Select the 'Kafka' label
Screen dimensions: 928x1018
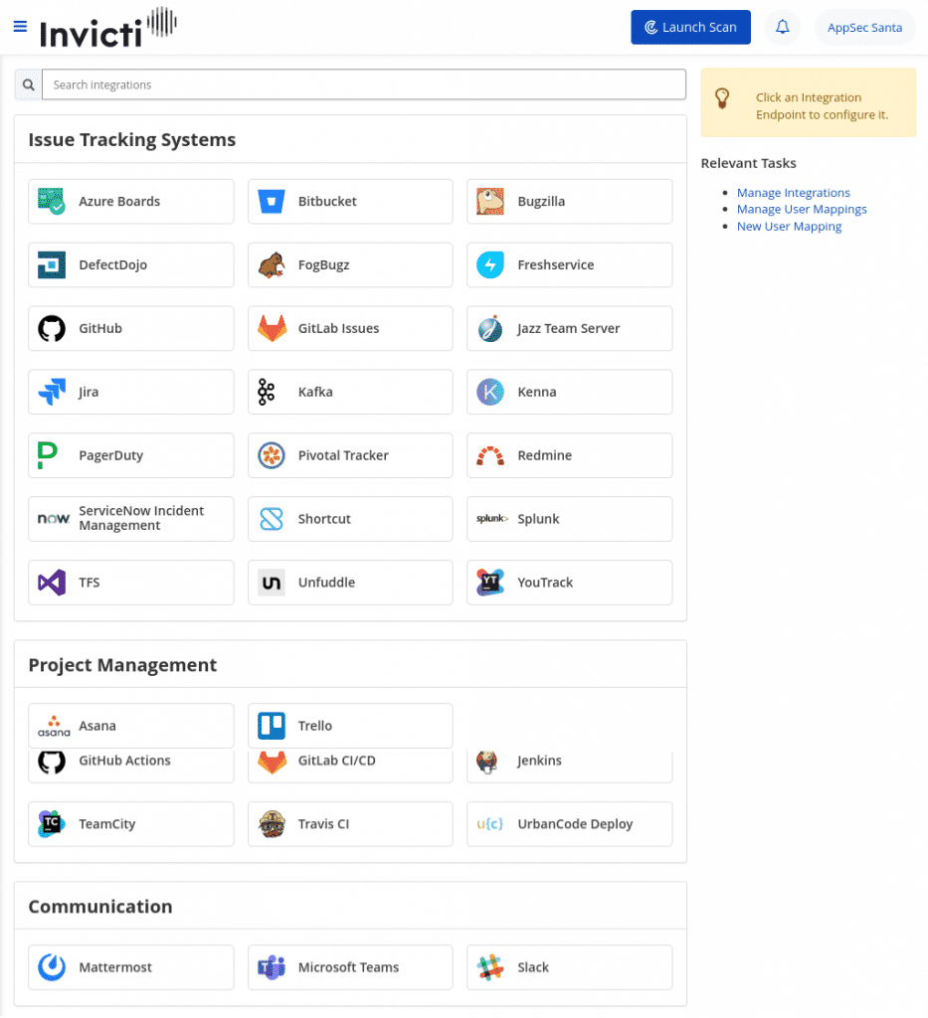(315, 392)
